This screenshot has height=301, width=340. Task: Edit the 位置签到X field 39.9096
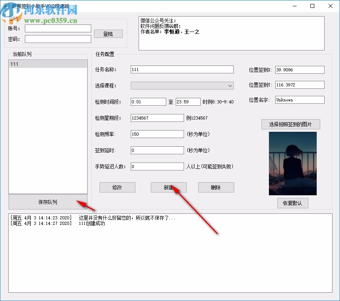coord(300,70)
